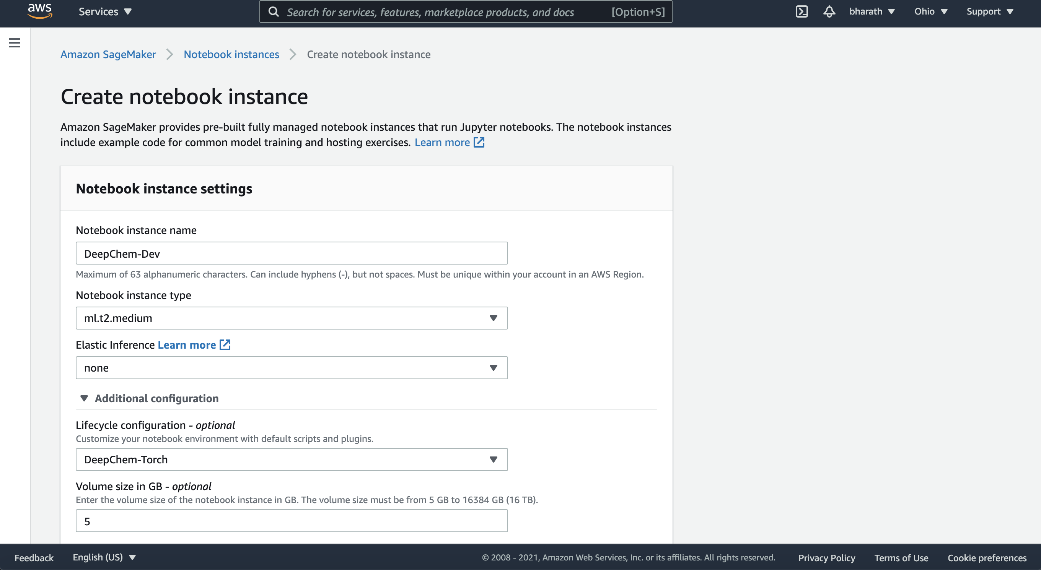Click the AWS logo home icon
This screenshot has height=570, width=1041.
point(39,11)
